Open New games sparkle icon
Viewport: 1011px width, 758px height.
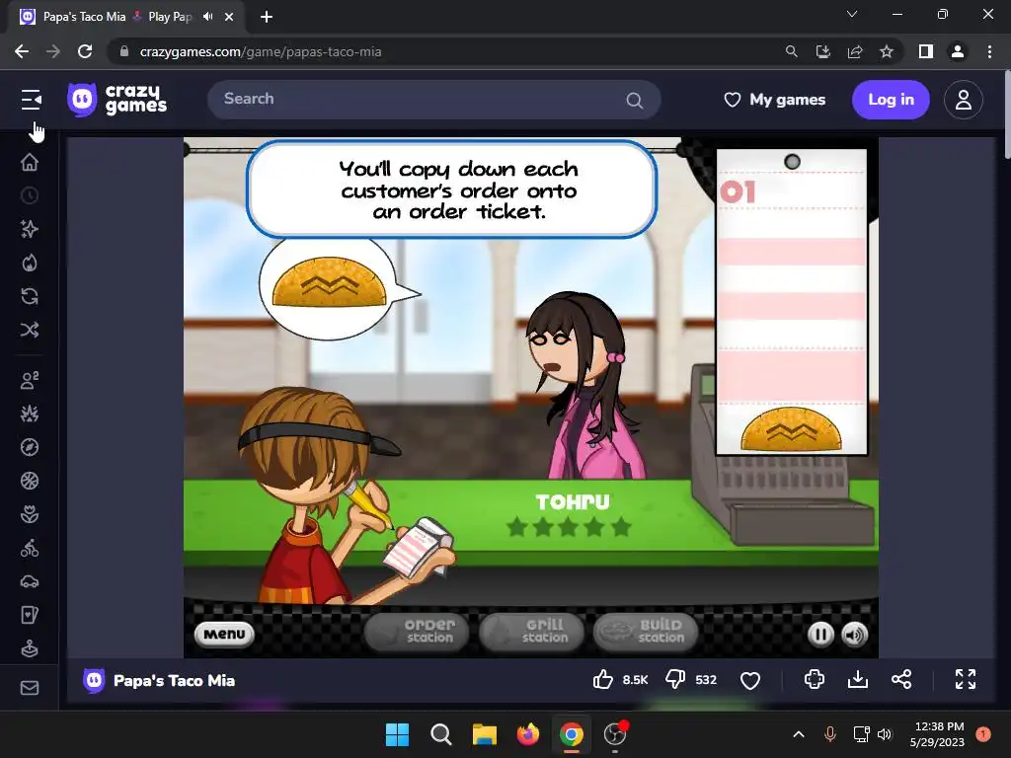pyautogui.click(x=30, y=229)
